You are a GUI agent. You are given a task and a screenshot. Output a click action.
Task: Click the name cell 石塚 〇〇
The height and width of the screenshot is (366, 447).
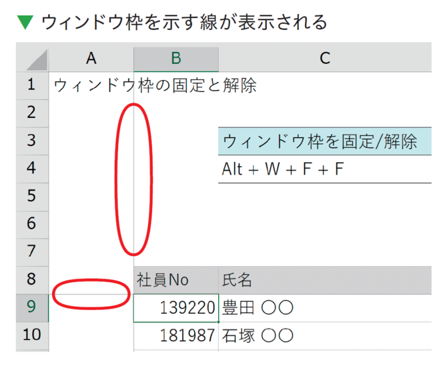pyautogui.click(x=325, y=336)
